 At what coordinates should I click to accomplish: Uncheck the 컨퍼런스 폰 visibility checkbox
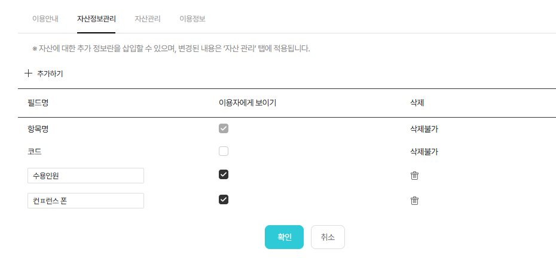224,199
